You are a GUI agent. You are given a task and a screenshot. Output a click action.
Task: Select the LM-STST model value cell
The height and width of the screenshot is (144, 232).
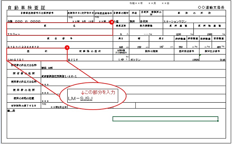pos(37,58)
